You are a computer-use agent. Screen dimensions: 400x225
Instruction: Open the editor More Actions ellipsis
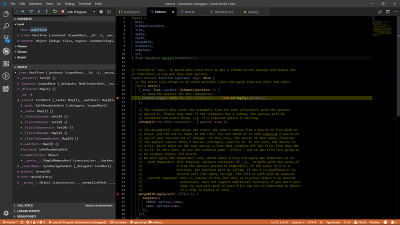pyautogui.click(x=395, y=11)
